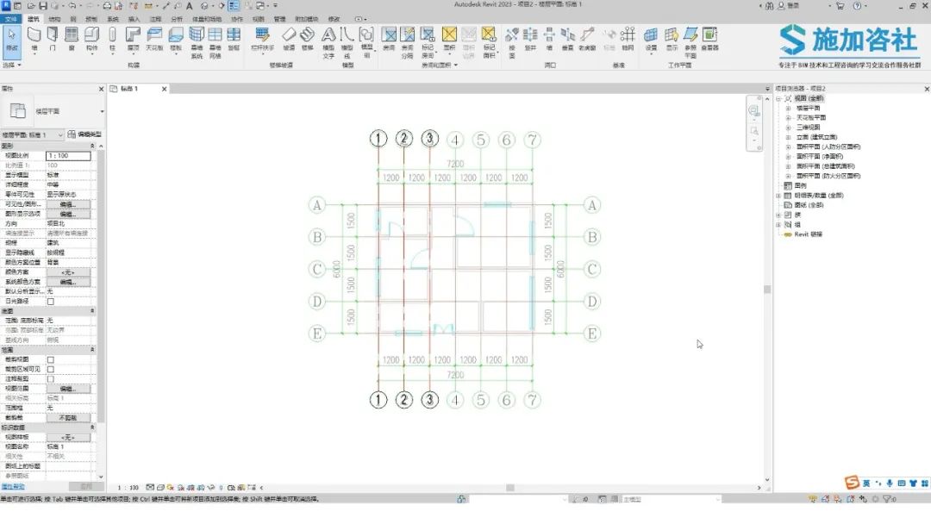This screenshot has height=524, width=931.
Task: Switch to the 管理 ribbon tab
Action: (279, 19)
